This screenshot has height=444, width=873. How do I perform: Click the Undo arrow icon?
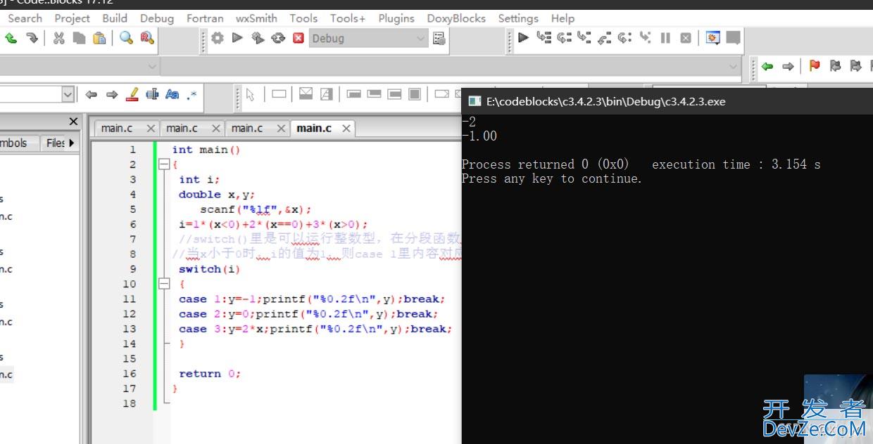[x=11, y=38]
